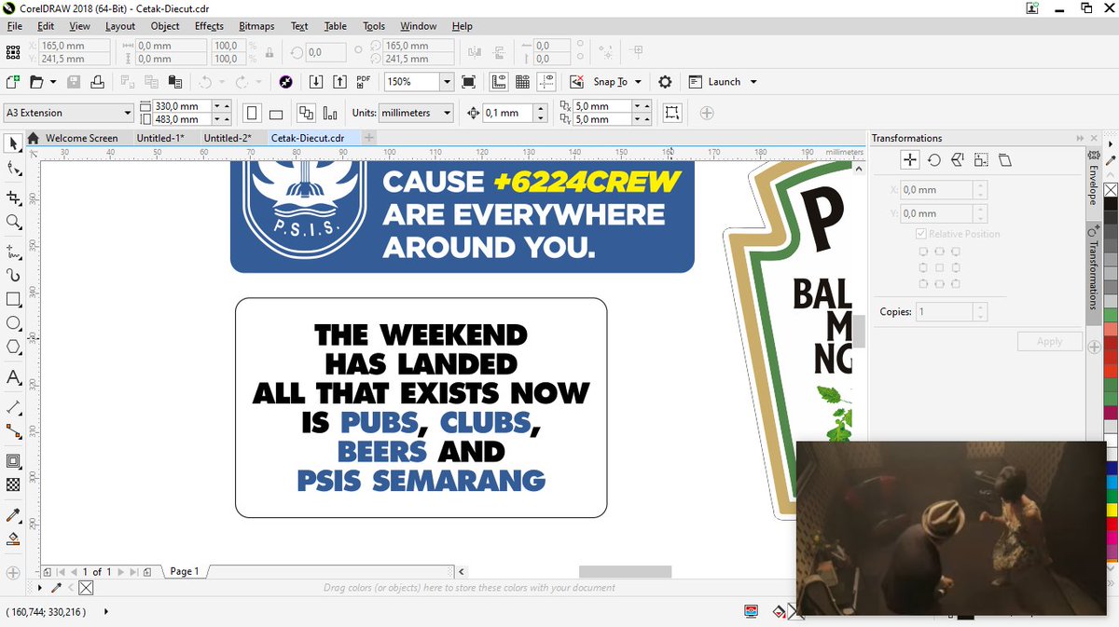Viewport: 1119px width, 627px height.
Task: Select the Freehand drawing tool
Action: point(13,251)
